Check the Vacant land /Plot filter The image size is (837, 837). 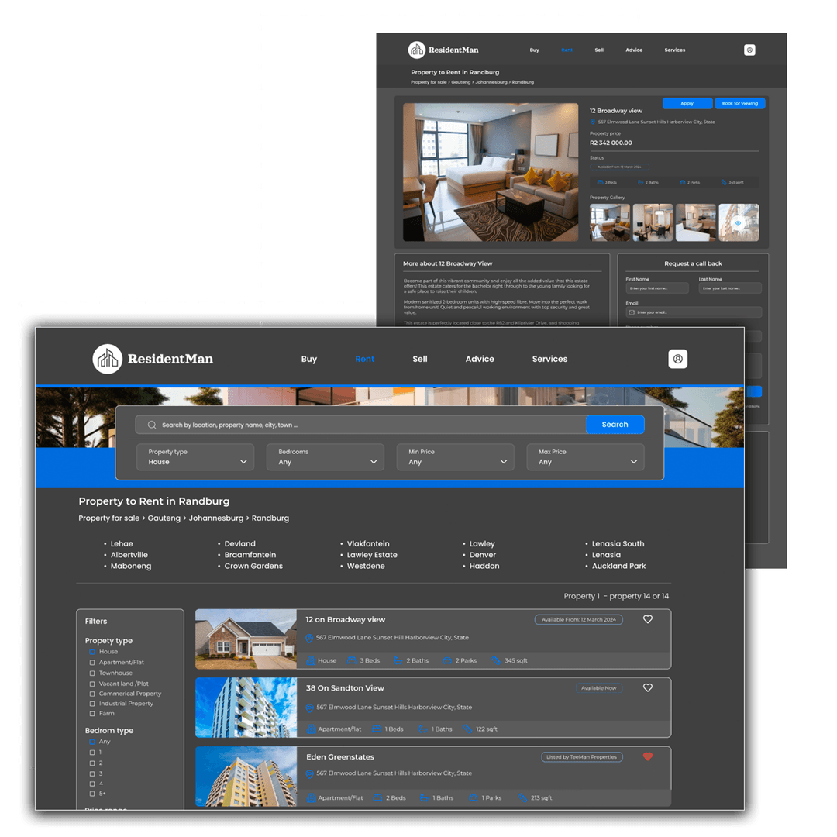coord(91,684)
